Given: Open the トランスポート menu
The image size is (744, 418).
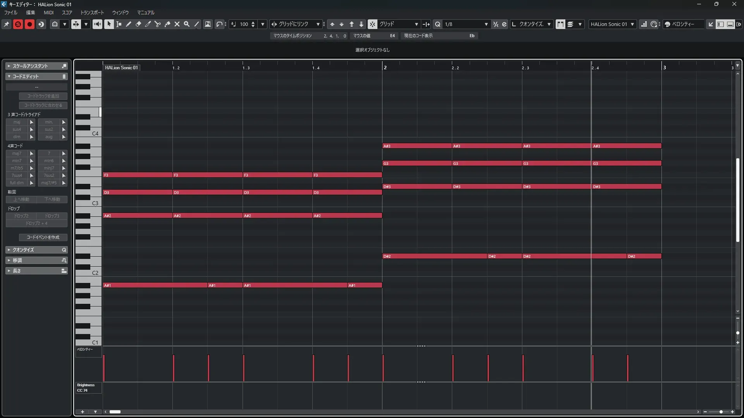Looking at the screenshot, I should pyautogui.click(x=92, y=12).
